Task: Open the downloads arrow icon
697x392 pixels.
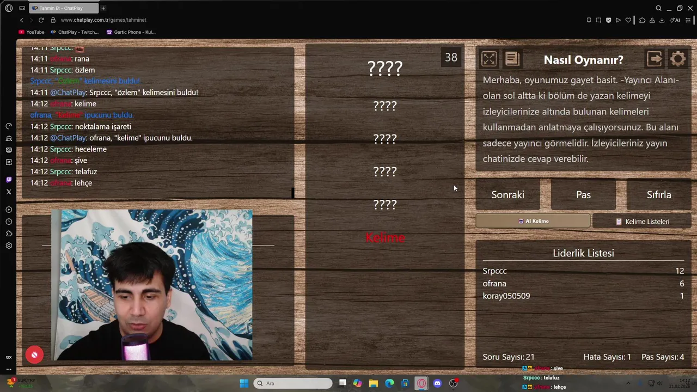Action: click(662, 20)
